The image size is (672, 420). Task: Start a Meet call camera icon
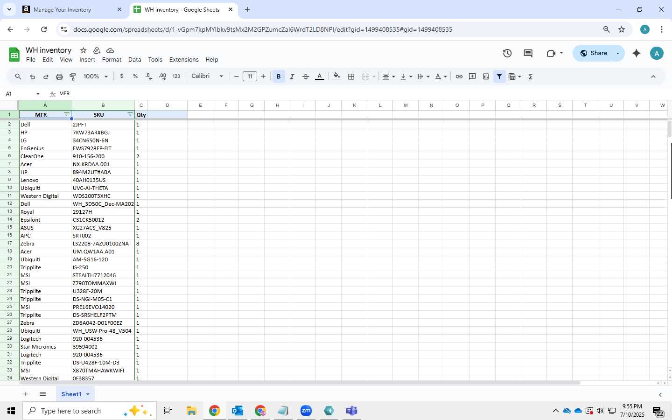[x=551, y=53]
